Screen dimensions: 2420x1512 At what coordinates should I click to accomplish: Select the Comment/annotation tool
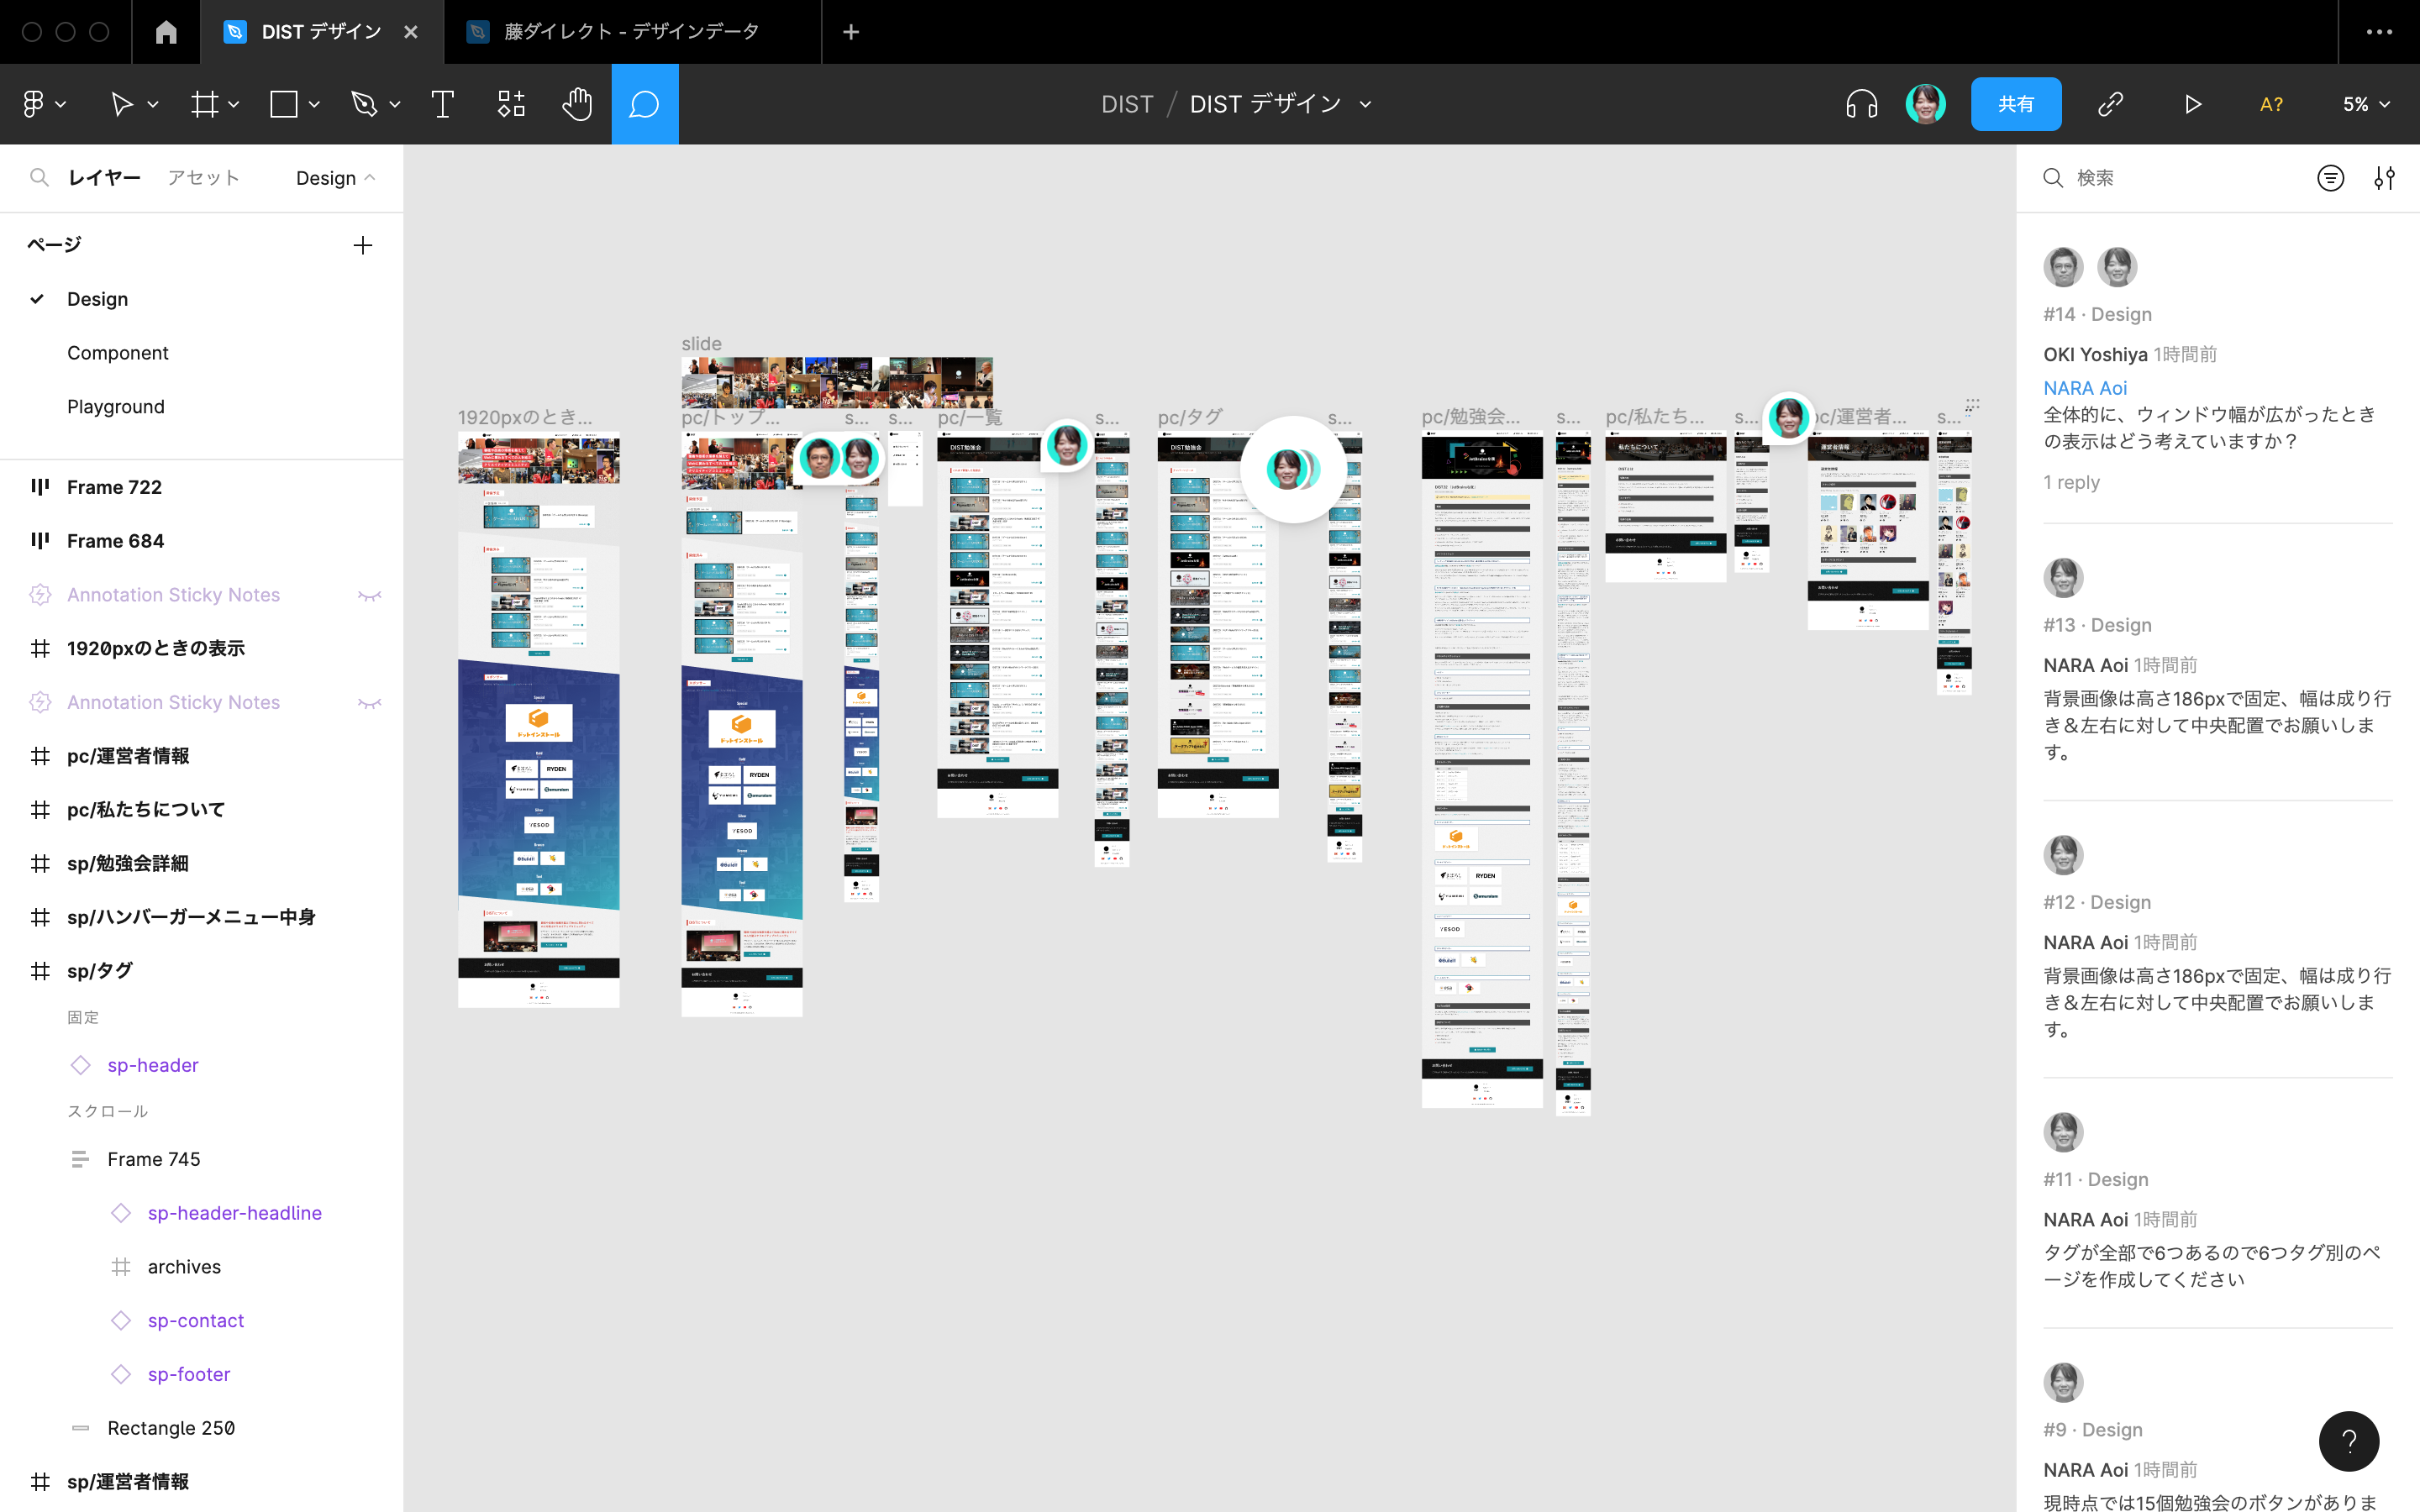pos(644,104)
